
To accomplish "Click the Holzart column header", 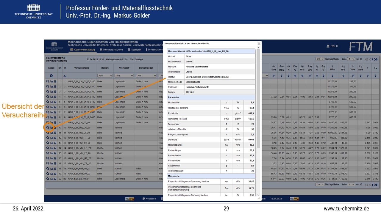I will point(105,68).
